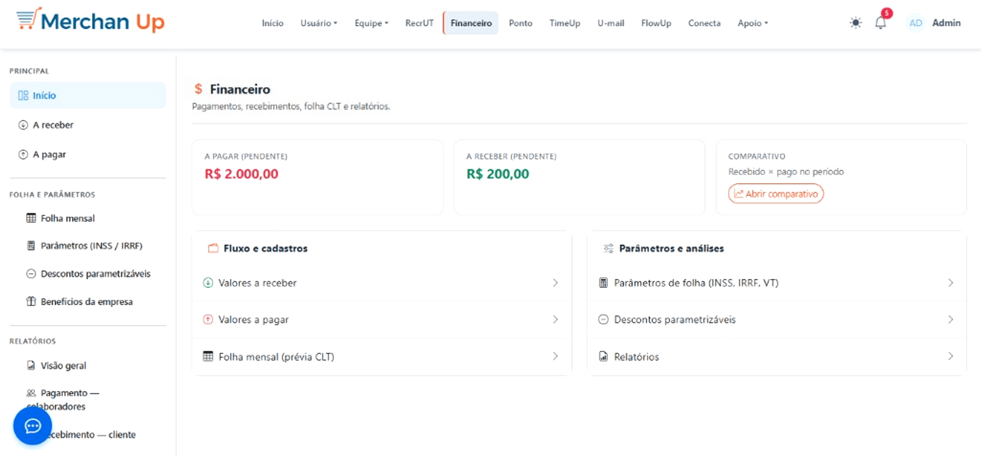
Task: Click main panel Descontos parametrizáveis circle icon
Action: pyautogui.click(x=603, y=319)
